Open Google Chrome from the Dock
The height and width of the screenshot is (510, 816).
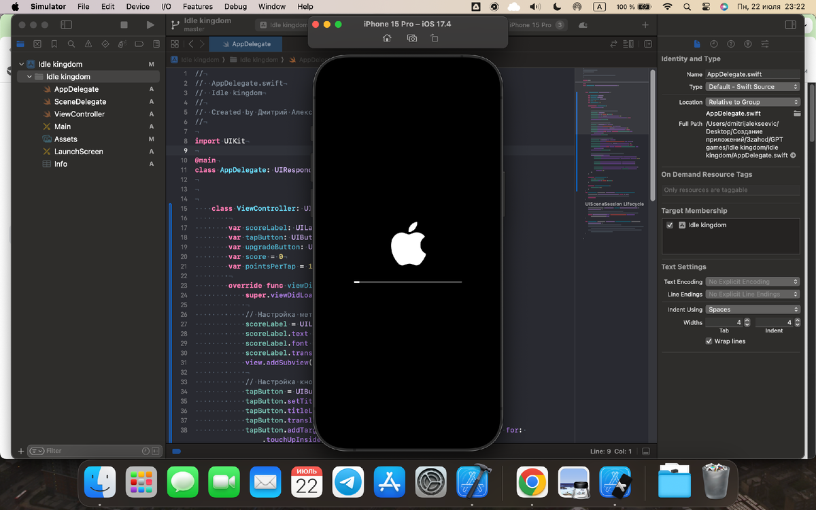coord(532,482)
